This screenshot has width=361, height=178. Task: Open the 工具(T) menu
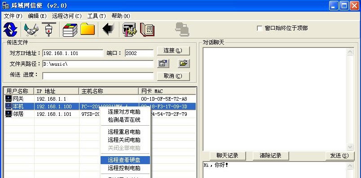pyautogui.click(x=97, y=16)
